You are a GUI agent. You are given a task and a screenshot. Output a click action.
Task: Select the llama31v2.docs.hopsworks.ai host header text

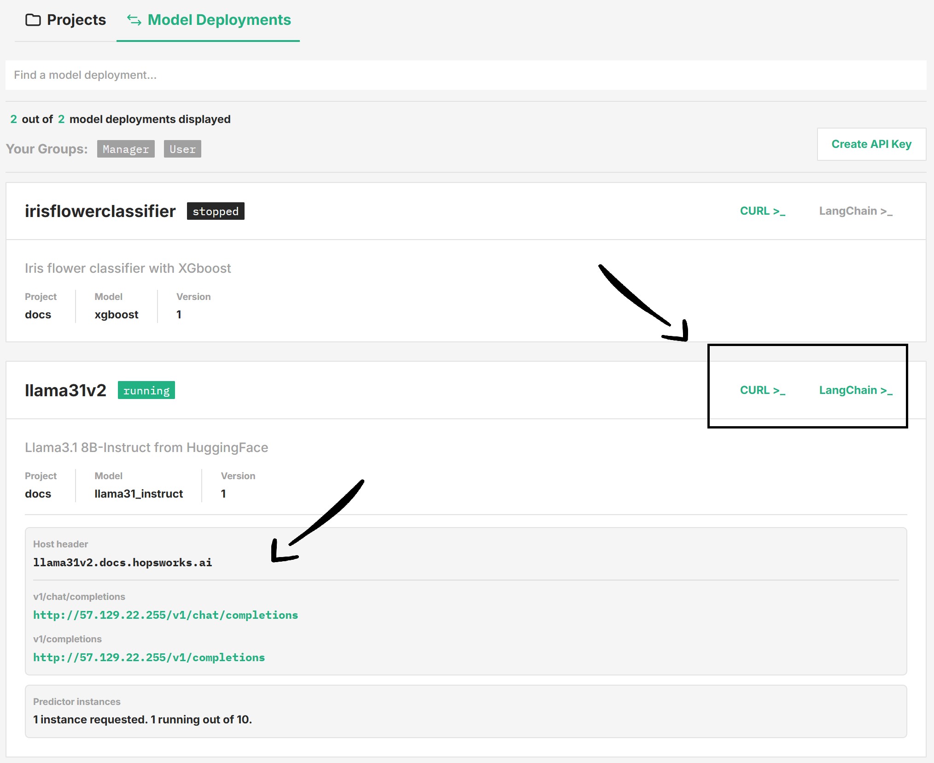coord(123,563)
